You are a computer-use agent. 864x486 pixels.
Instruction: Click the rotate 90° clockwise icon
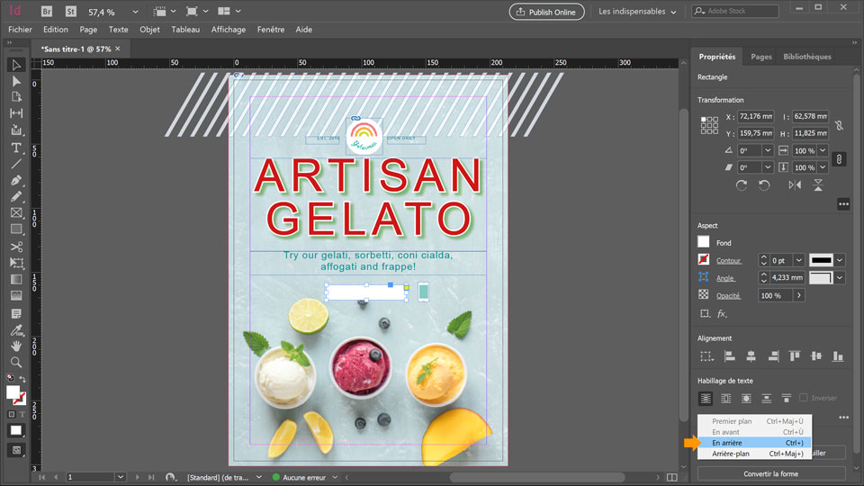(741, 185)
